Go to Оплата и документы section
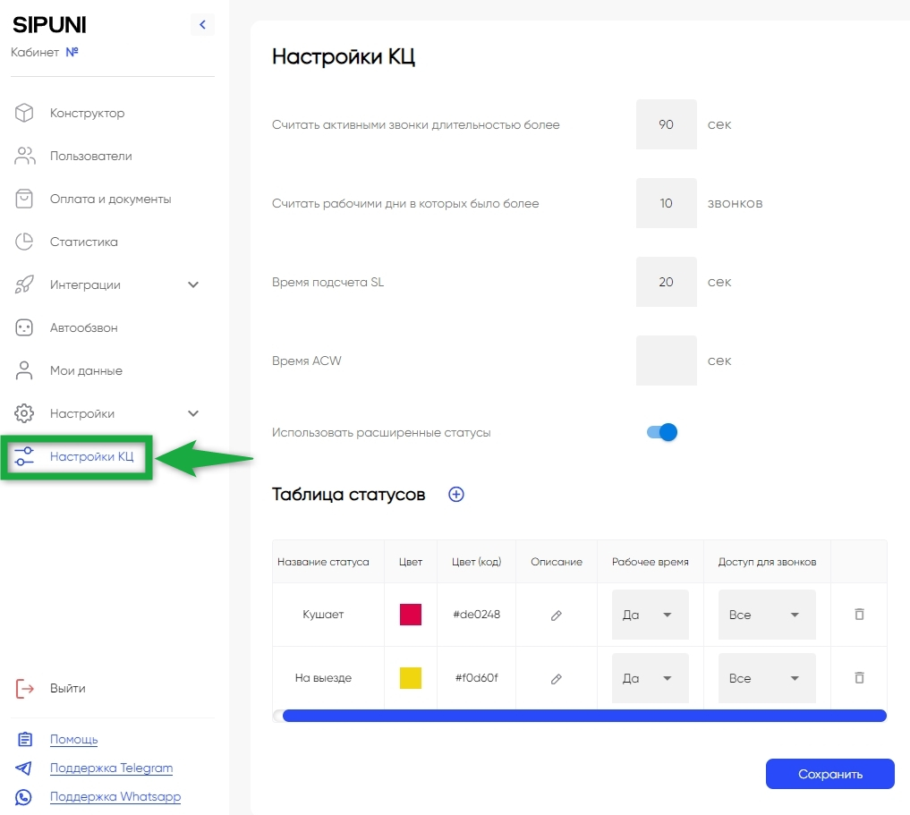This screenshot has width=910, height=815. [x=110, y=199]
